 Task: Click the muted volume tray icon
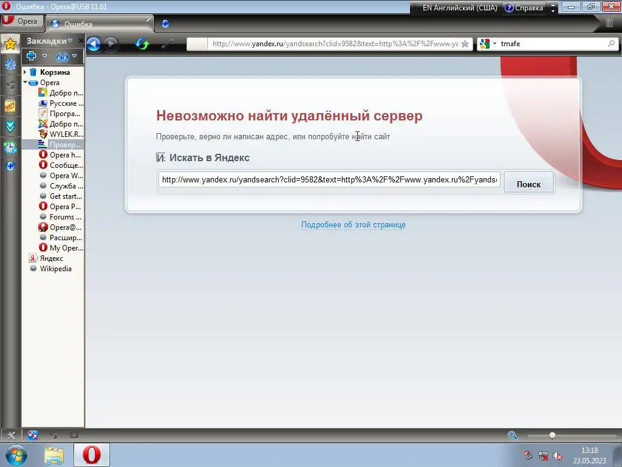click(x=558, y=455)
